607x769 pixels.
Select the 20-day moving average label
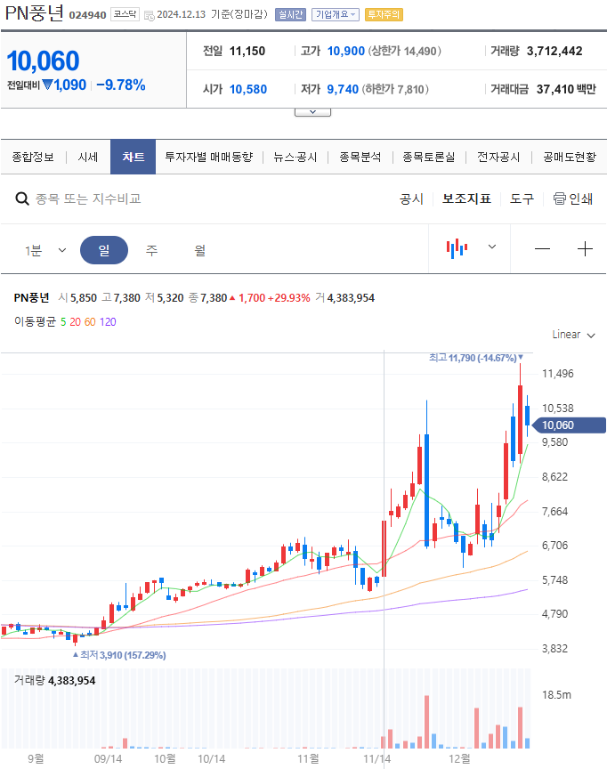[75, 321]
